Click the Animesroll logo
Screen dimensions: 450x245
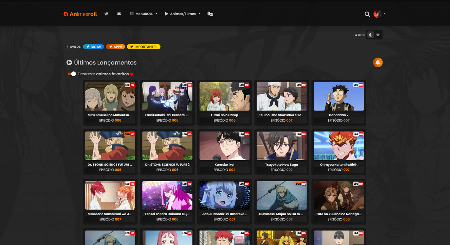click(80, 14)
